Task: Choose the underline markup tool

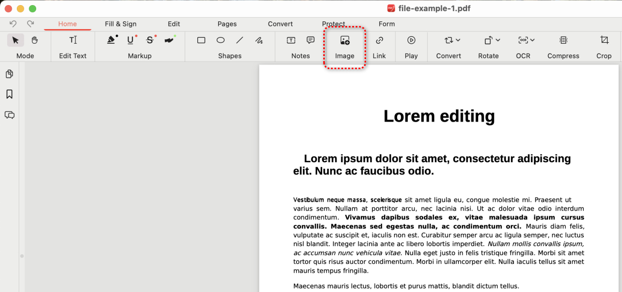Action: [x=131, y=40]
